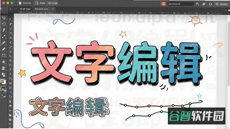
Task: Select the lasso/loop tool in second column
Action: pos(10,97)
